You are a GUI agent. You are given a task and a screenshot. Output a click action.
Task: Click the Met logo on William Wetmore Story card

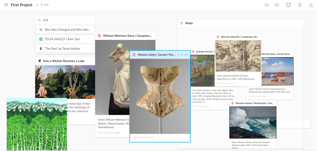99,36
